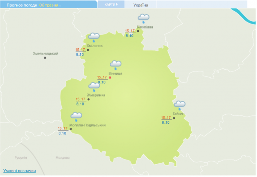Image resolution: width=257 pixels, height=177 pixels.
Task: Click the red Вінниця city marker
Action: click(110, 78)
